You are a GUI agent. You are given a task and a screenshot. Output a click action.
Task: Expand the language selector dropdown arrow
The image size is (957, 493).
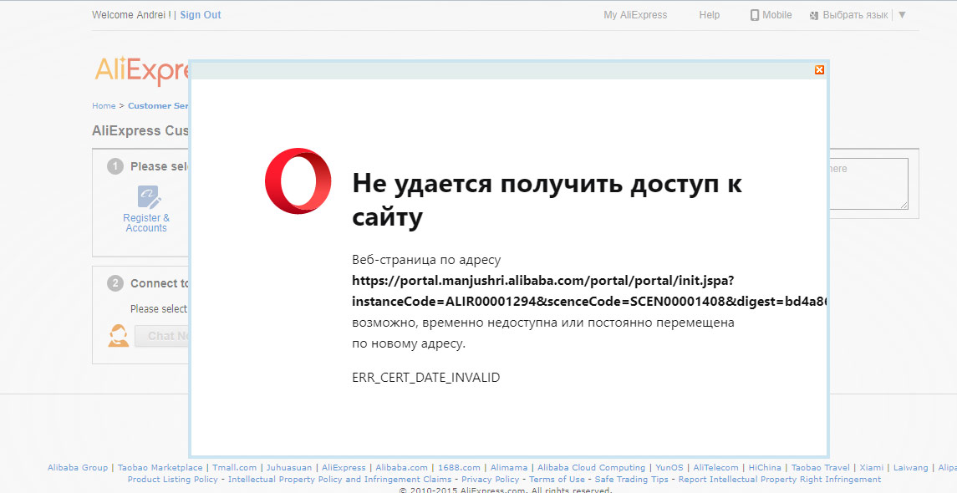click(x=902, y=15)
